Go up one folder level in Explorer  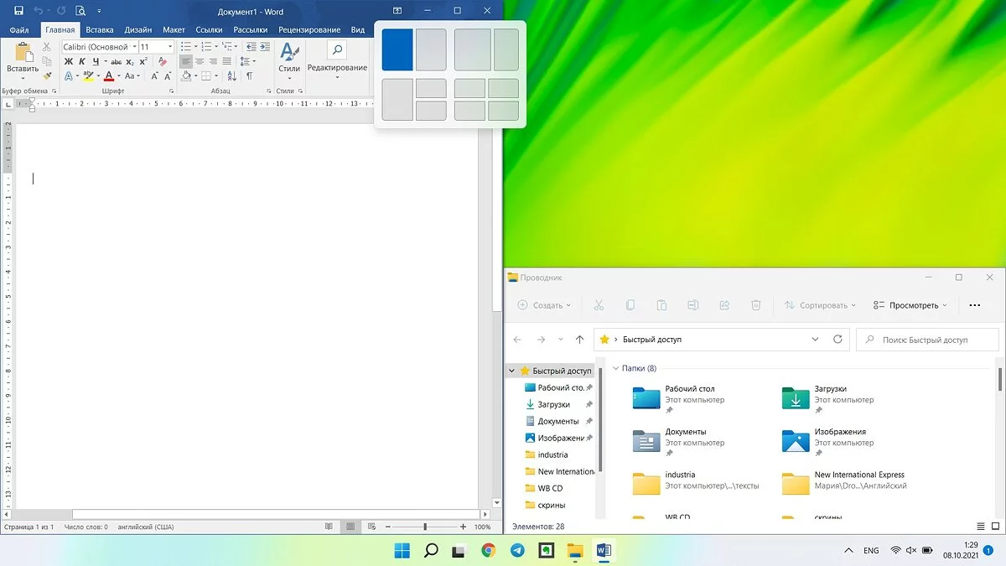click(x=579, y=340)
